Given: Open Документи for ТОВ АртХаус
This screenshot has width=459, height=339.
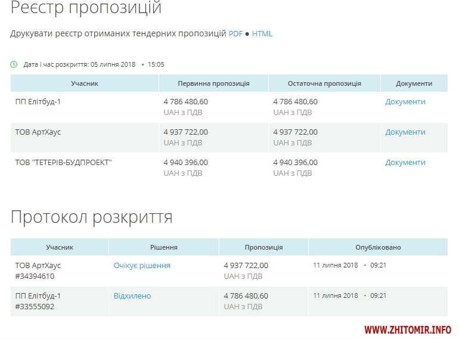Looking at the screenshot, I should [405, 132].
